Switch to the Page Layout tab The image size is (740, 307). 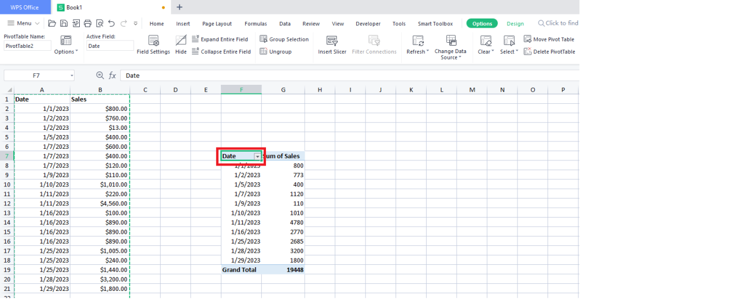(x=217, y=24)
